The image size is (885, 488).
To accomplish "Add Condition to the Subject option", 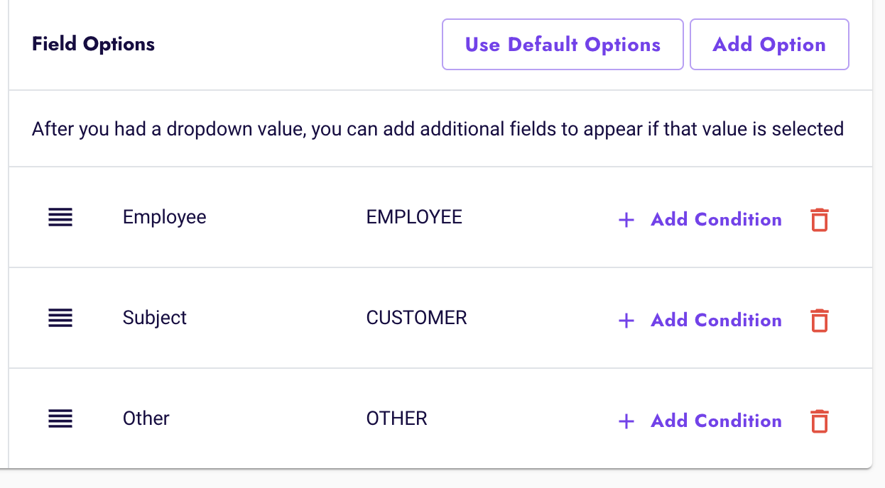I will [x=716, y=320].
